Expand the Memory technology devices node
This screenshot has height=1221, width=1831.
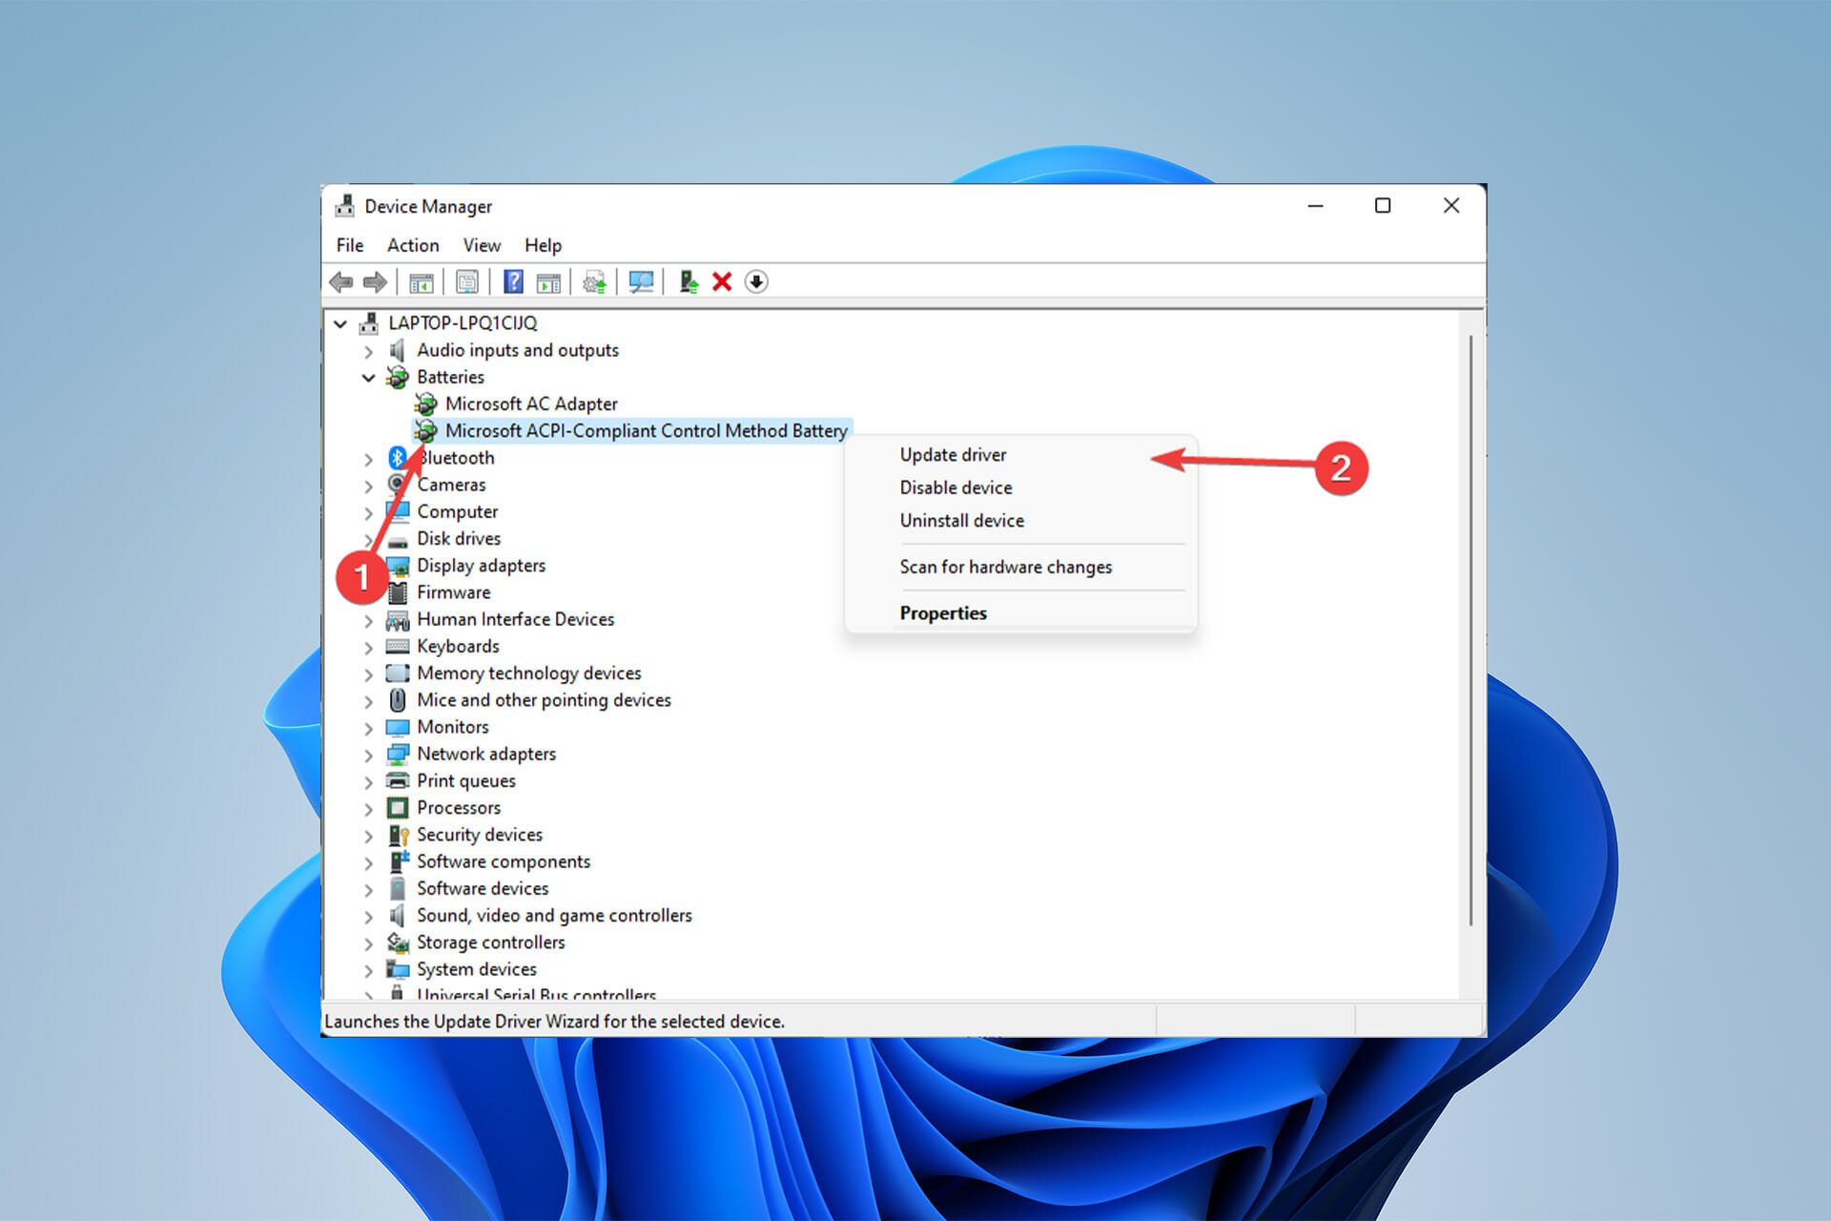click(369, 673)
